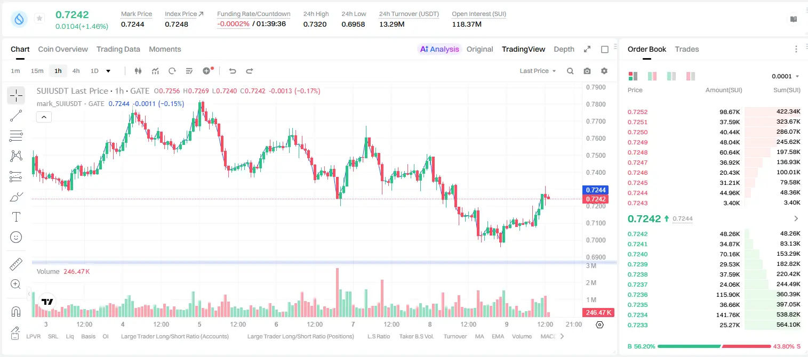Add SUI to favorites with star

39,19
